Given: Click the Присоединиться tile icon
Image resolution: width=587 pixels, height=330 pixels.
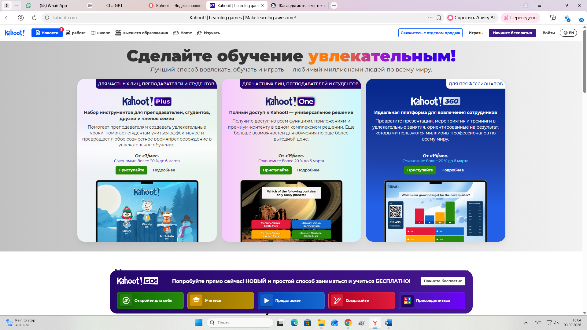Looking at the screenshot, I should pyautogui.click(x=408, y=301).
